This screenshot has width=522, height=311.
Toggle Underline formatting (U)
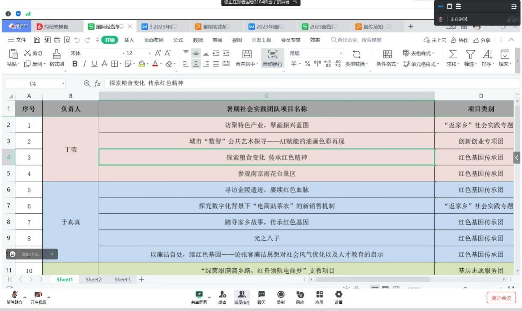pos(94,64)
